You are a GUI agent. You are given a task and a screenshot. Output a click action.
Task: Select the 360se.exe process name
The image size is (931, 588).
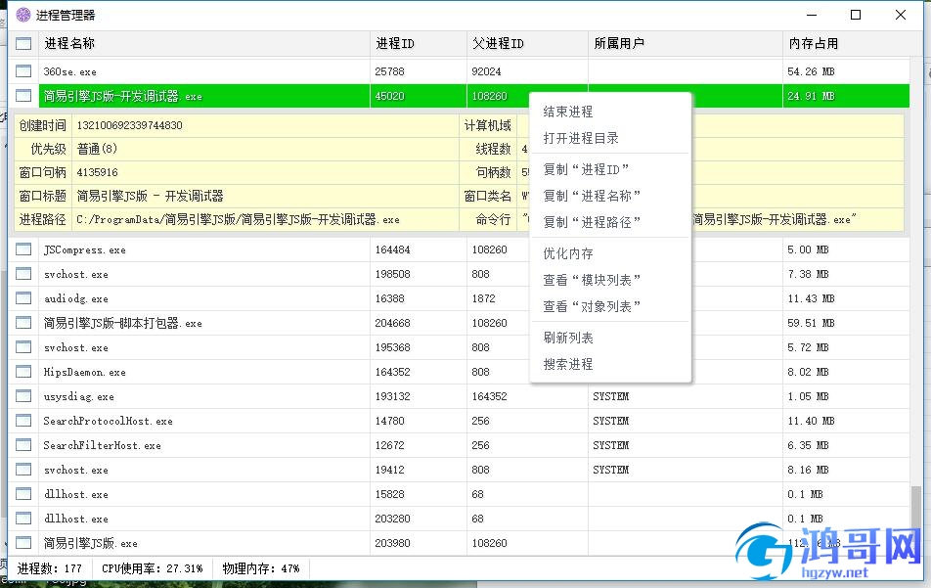click(x=69, y=71)
